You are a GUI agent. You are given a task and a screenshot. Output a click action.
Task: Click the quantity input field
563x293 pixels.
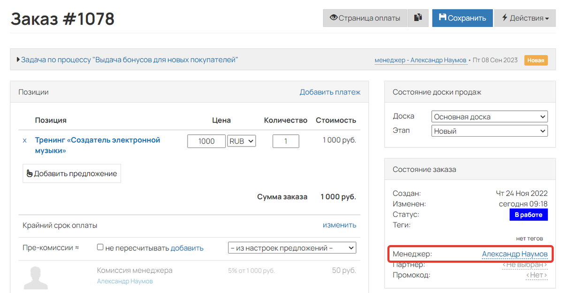pos(286,141)
